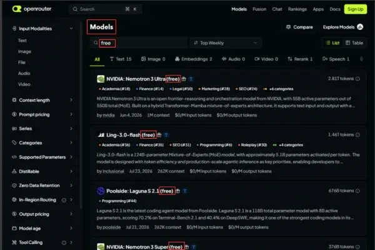Click the NVIDIA Nemotron 3 Ultra logo

tap(101, 79)
